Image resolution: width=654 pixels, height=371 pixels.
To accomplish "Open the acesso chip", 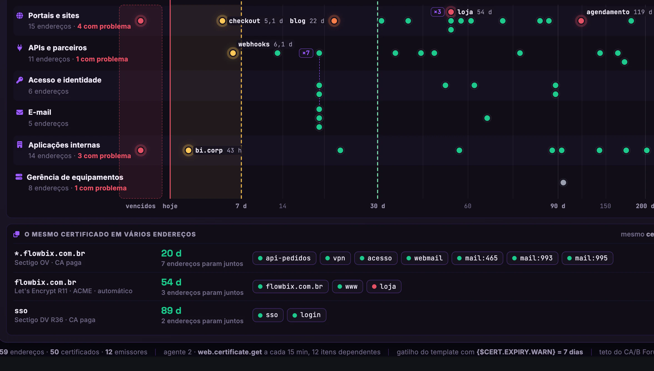I will pyautogui.click(x=376, y=258).
